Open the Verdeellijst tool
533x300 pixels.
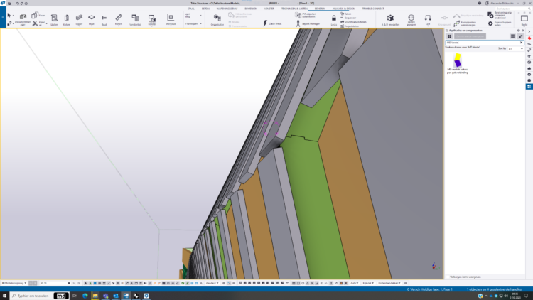[x=135, y=20]
